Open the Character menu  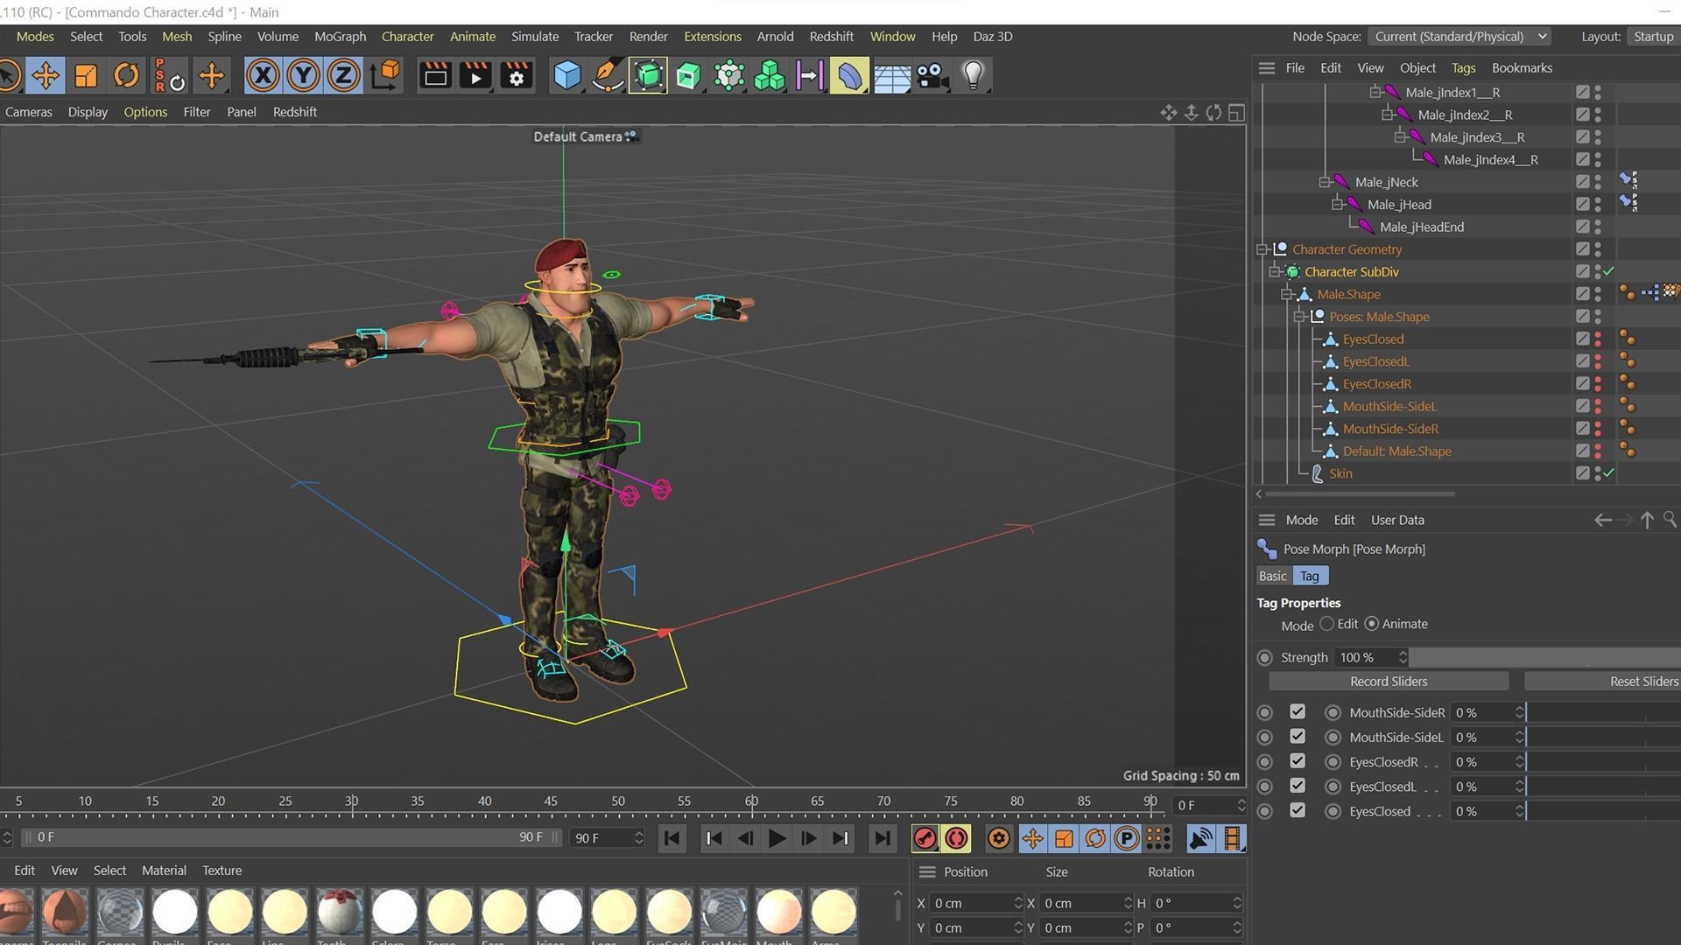click(407, 36)
